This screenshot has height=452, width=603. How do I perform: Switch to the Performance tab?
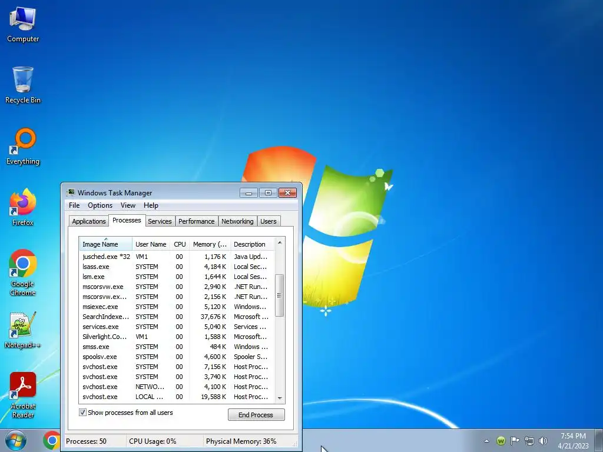click(196, 221)
